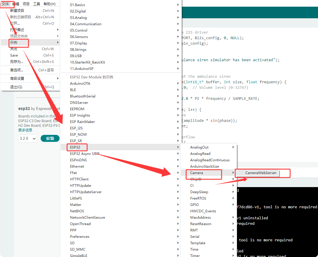This screenshot has height=257, width=318.
Task: Choose 新的云端项目 menu entry
Action: pyautogui.click(x=30, y=17)
